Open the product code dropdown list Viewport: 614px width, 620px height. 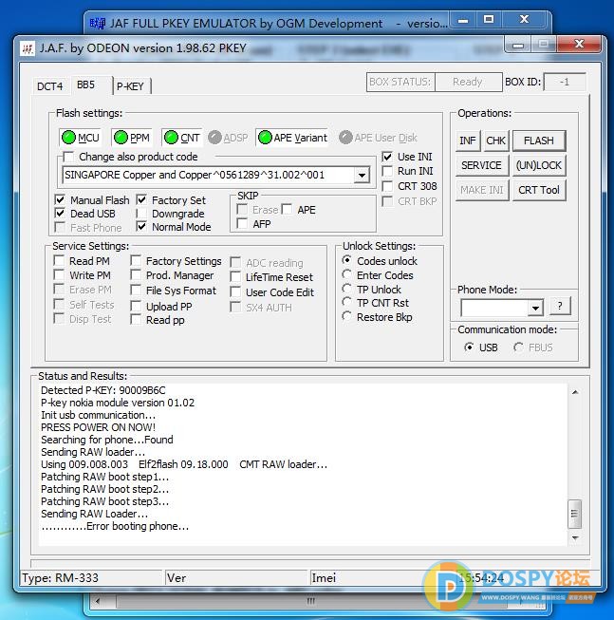(362, 175)
